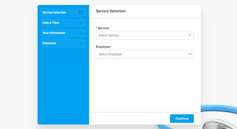Screen dimensions: 237x129
Task: Open the Your Information step
Action: (63, 33)
